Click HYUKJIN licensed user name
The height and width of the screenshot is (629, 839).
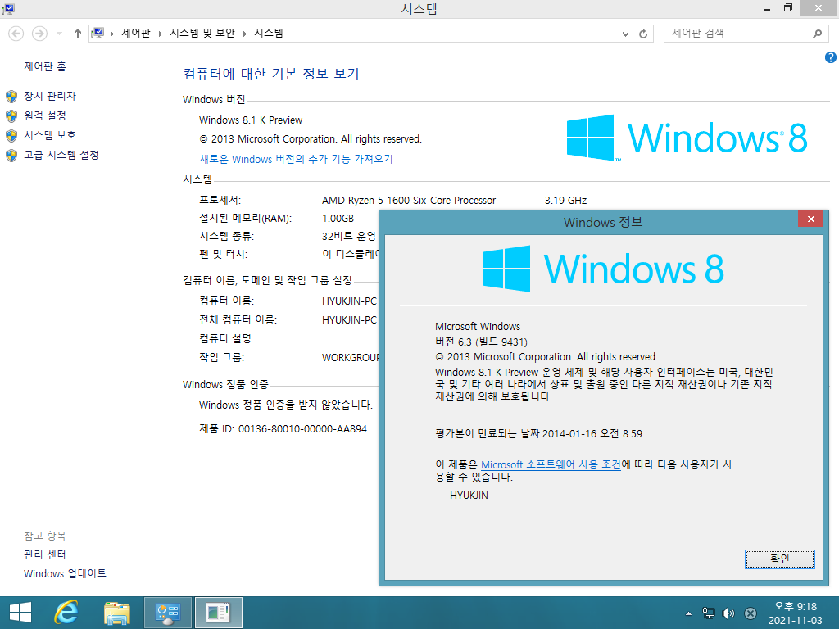pyautogui.click(x=469, y=496)
